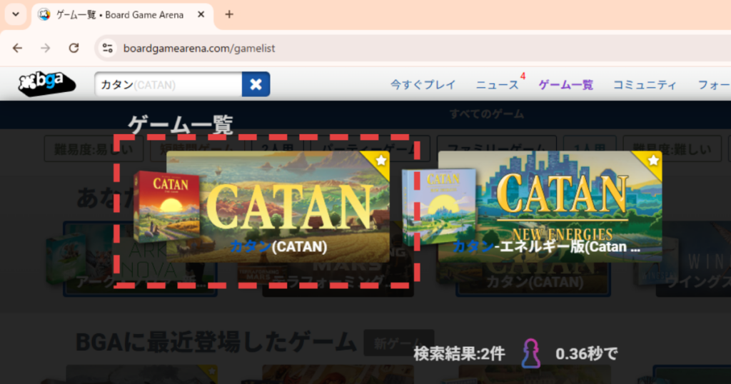Open a new browser tab with plus
Image resolution: width=731 pixels, height=384 pixels.
(x=229, y=14)
